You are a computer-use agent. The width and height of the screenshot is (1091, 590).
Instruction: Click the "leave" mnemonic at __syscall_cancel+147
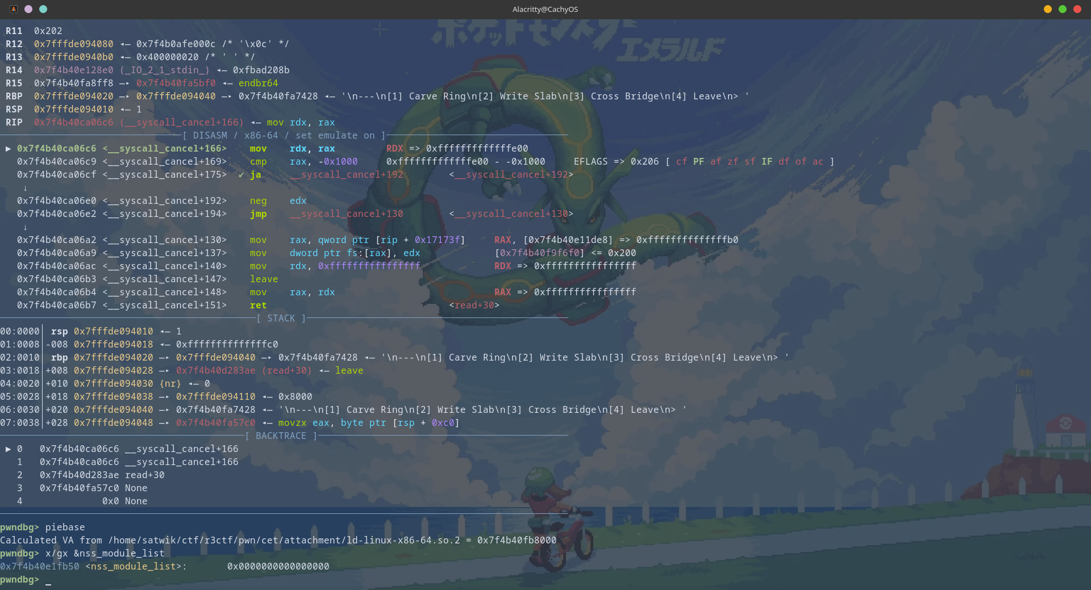264,279
